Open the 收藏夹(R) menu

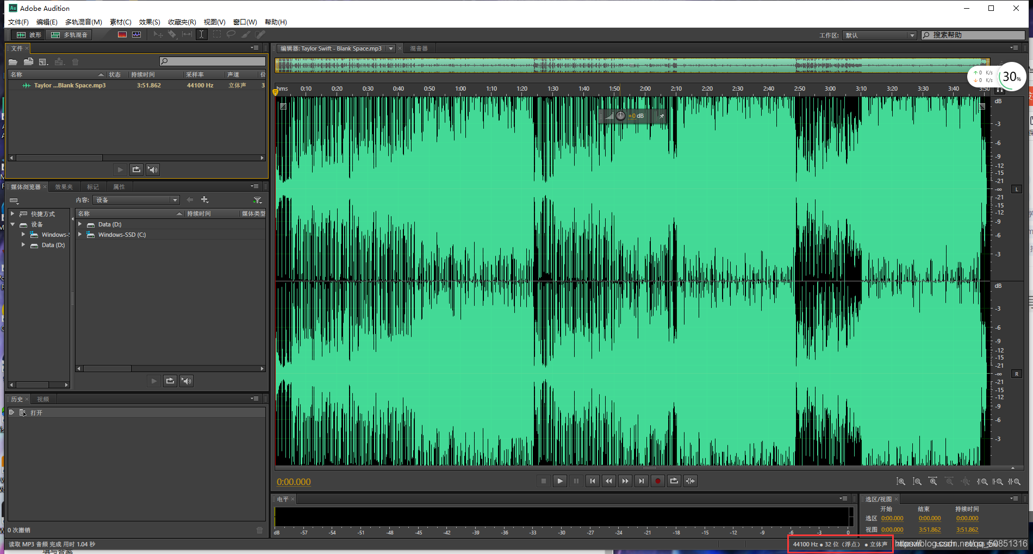182,22
